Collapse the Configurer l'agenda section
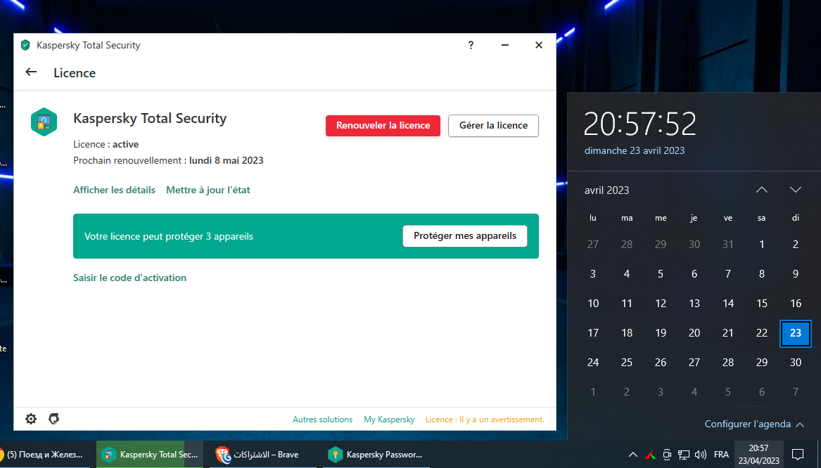The image size is (821, 468). (x=754, y=424)
